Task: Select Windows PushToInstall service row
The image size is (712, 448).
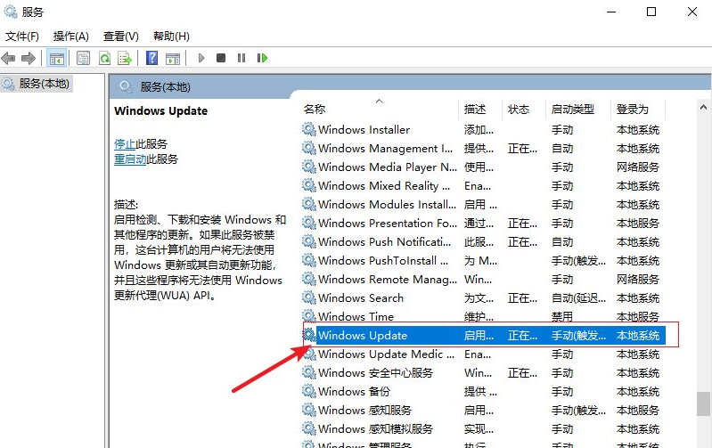Action: click(x=483, y=261)
